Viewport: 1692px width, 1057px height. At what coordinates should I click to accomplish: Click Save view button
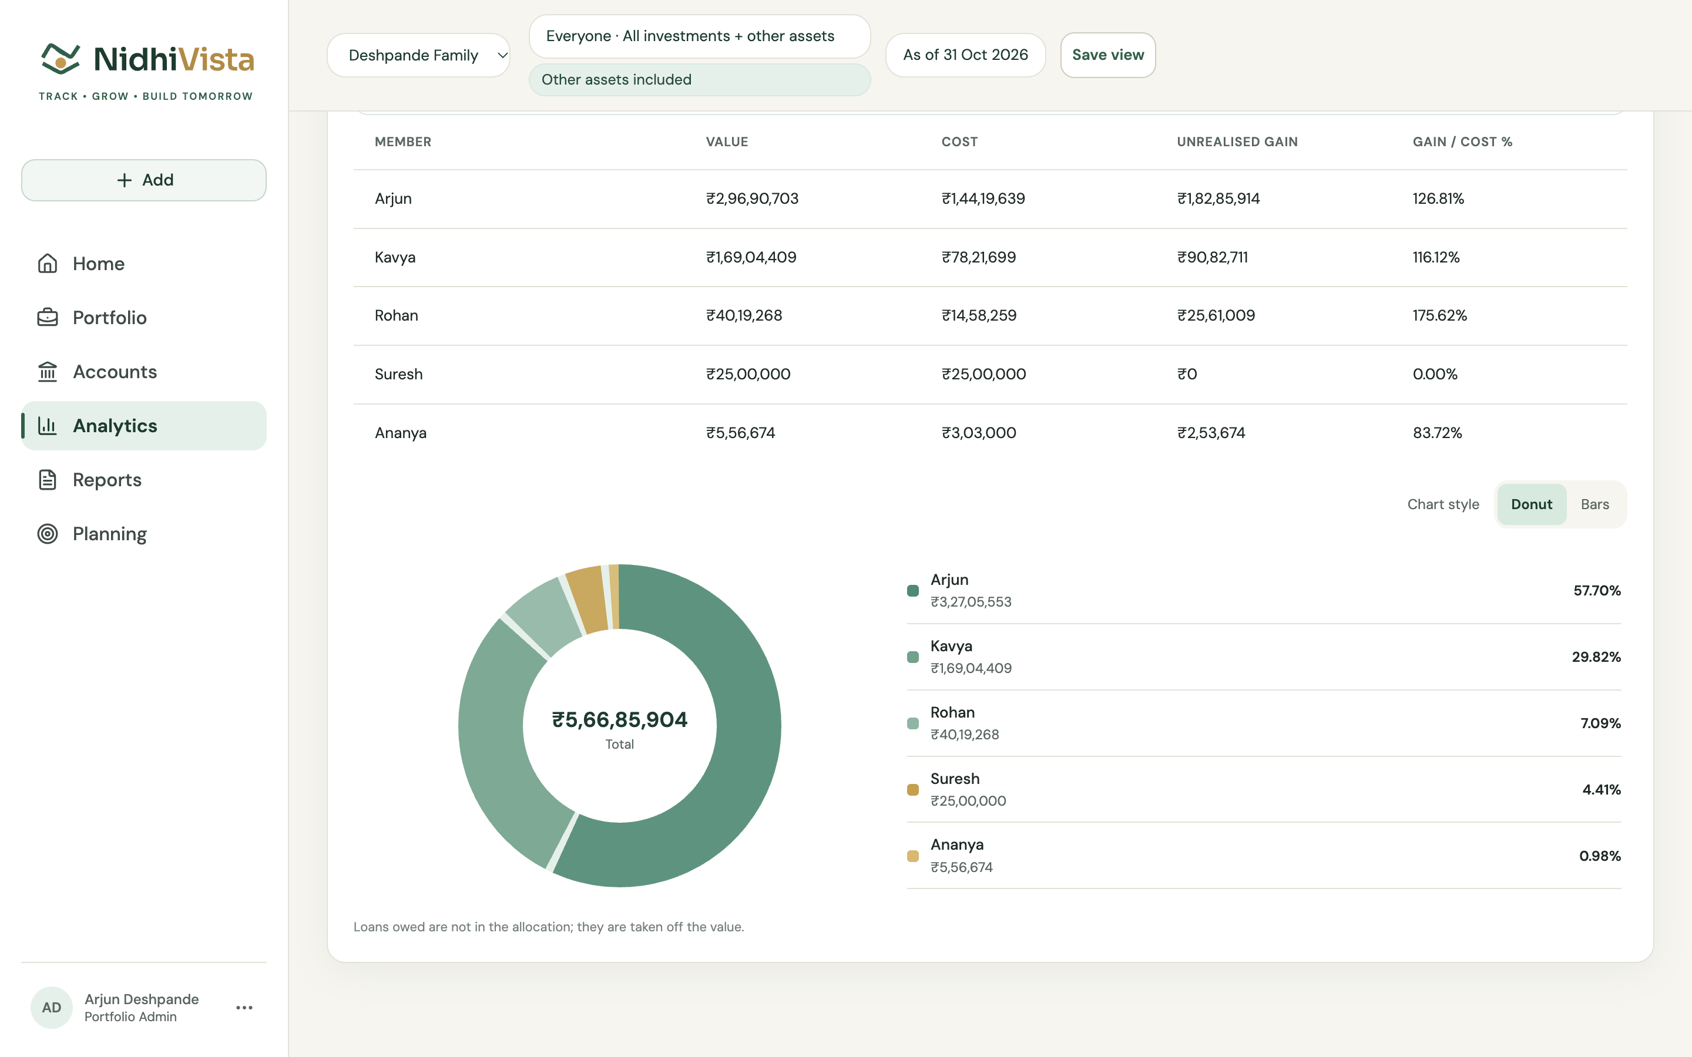point(1107,55)
